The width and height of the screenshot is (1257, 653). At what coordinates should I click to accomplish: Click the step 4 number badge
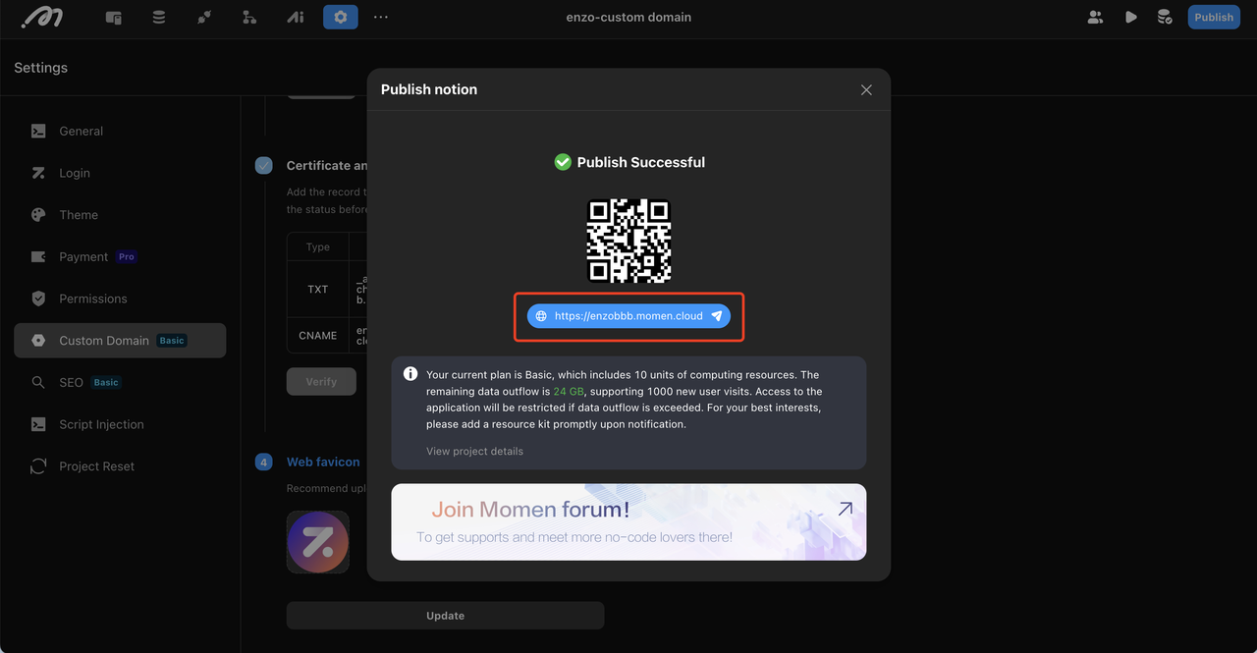tap(263, 462)
